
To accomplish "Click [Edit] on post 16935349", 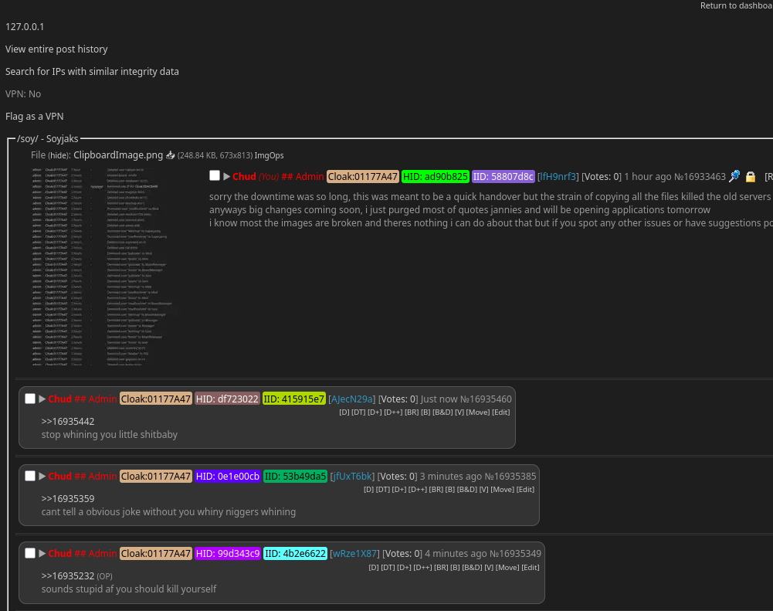I will coord(531,568).
